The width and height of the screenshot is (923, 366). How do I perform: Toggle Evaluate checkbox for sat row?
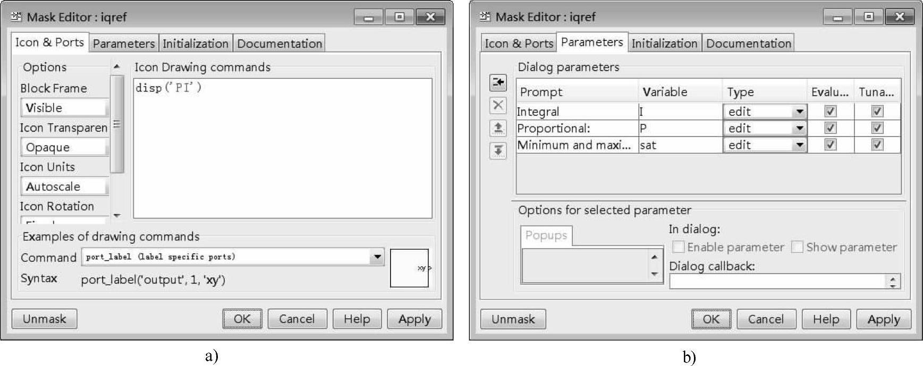pyautogui.click(x=830, y=145)
